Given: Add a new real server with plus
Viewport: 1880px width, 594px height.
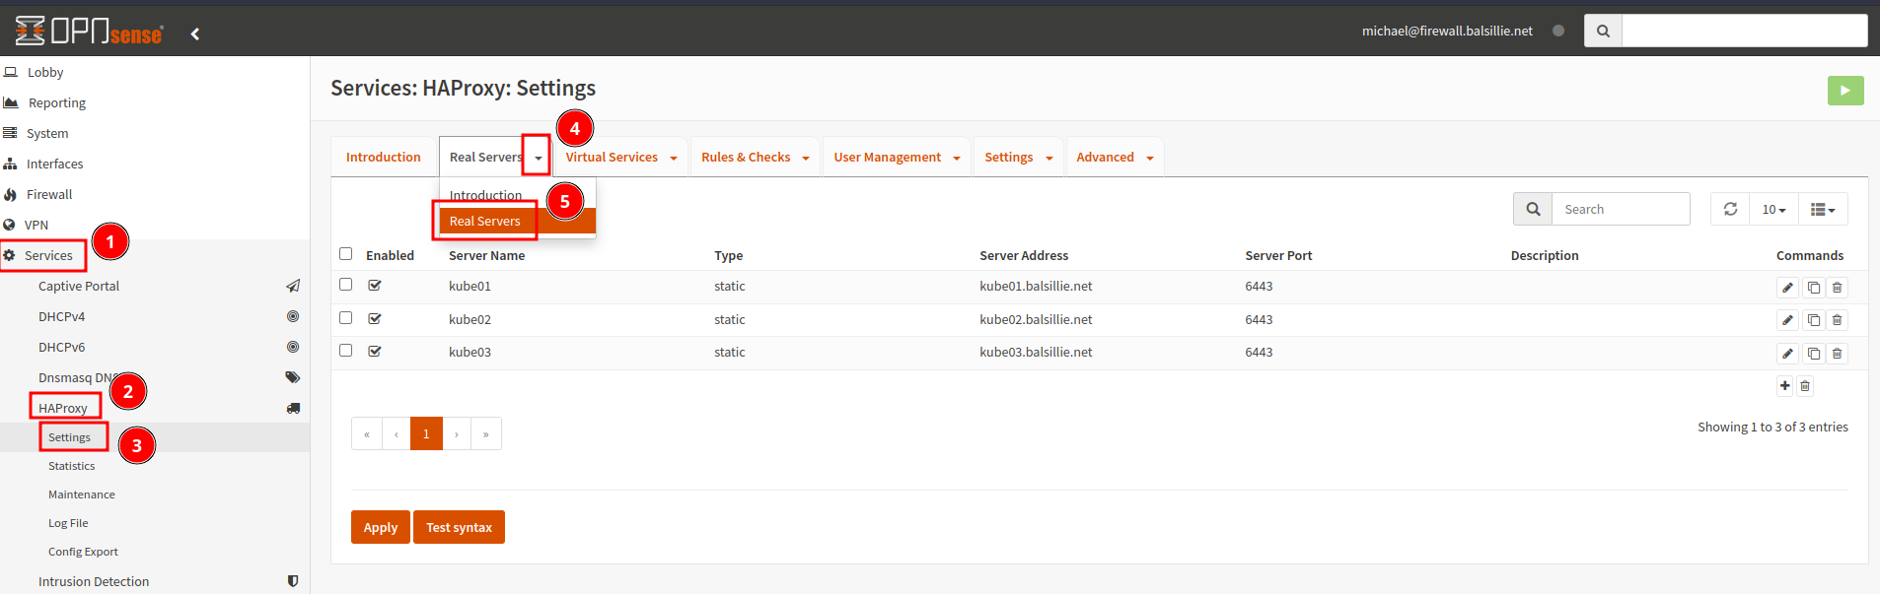Looking at the screenshot, I should click(1785, 385).
